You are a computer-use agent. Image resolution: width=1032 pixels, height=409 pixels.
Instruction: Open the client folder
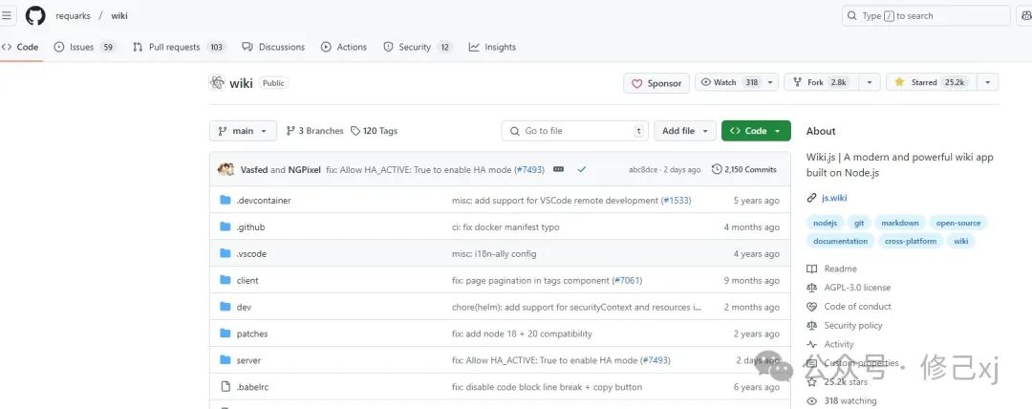click(247, 281)
